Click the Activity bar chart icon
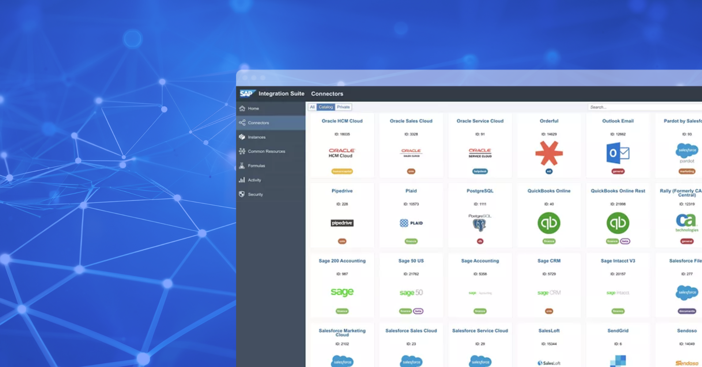Viewport: 702px width, 367px height. coord(242,180)
